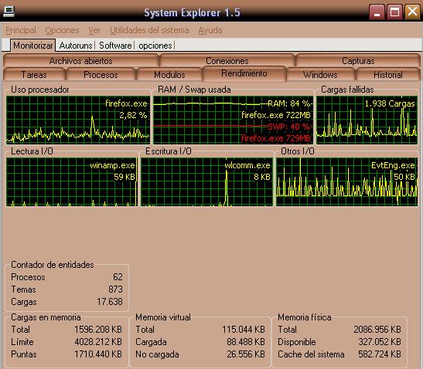This screenshot has height=369, width=423.
Task: Open the Conexiones tab
Action: tap(227, 61)
